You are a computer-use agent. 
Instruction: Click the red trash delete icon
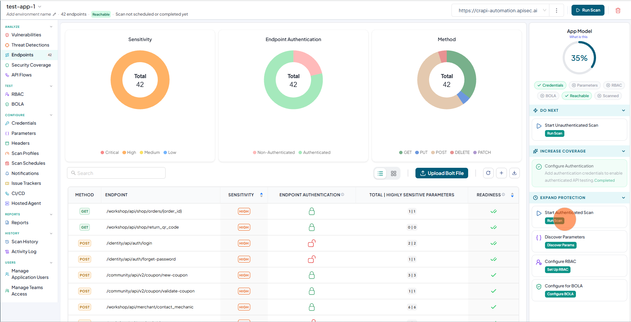click(x=618, y=11)
